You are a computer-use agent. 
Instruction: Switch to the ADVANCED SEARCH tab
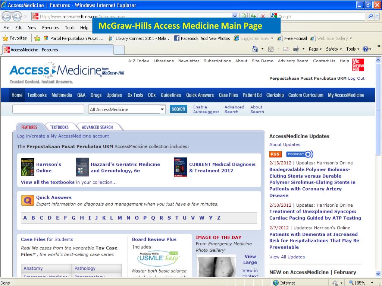click(x=97, y=127)
